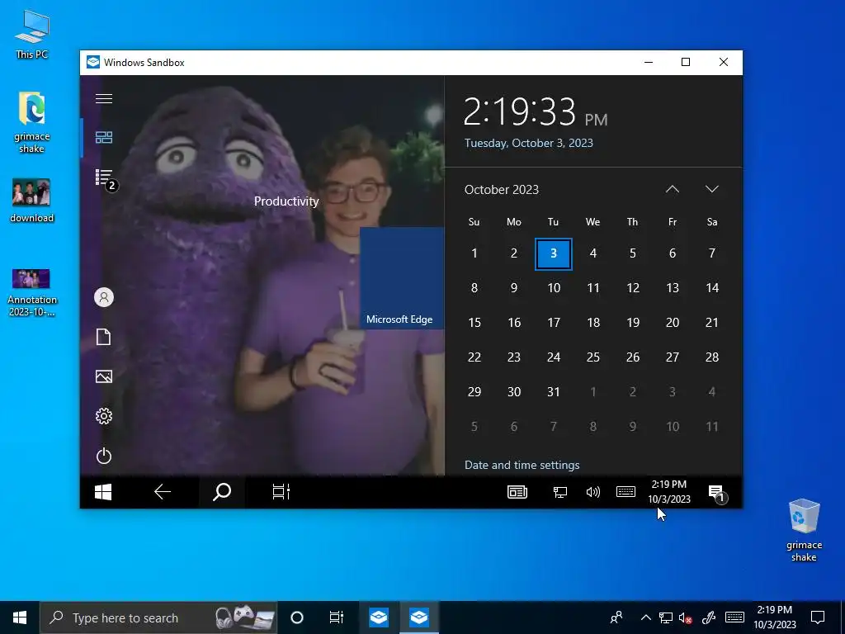845x634 pixels.
Task: Click host network tray icon
Action: pos(666,617)
